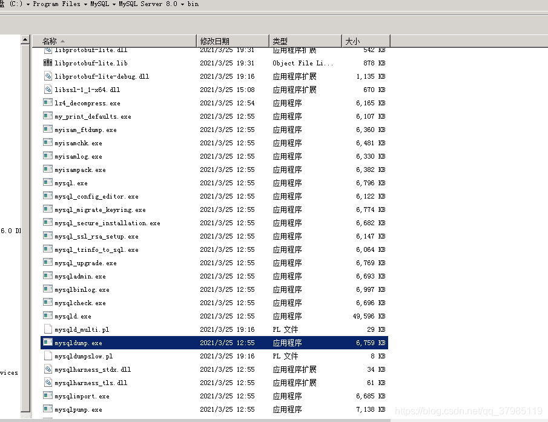Click the 49,596 KB size of mysqld.exe
Viewport: 548px width, 422px height.
click(x=369, y=316)
